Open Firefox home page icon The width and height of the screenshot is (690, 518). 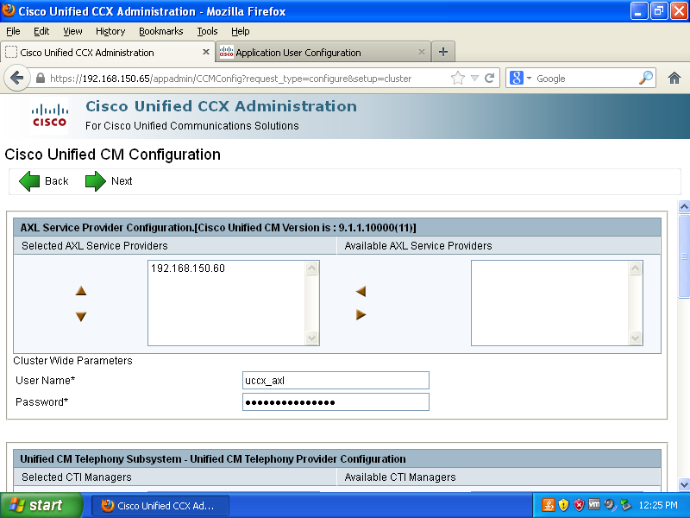[674, 79]
